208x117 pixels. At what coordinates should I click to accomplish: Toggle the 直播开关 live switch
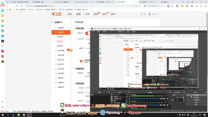point(88,33)
